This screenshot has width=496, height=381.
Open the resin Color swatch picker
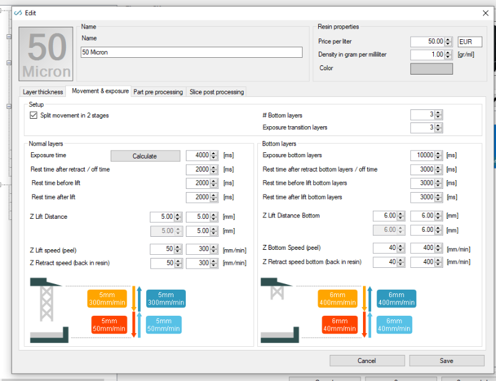pyautogui.click(x=431, y=68)
